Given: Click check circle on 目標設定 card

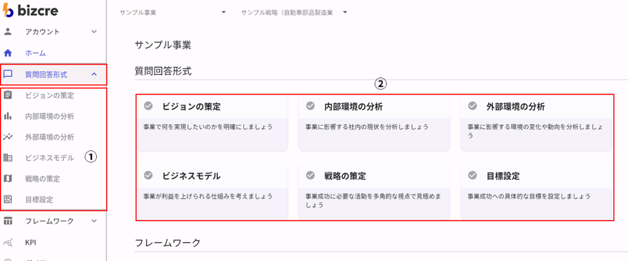Looking at the screenshot, I should 472,176.
